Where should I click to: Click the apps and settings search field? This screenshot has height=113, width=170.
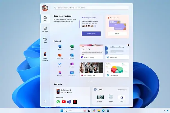(91, 8)
